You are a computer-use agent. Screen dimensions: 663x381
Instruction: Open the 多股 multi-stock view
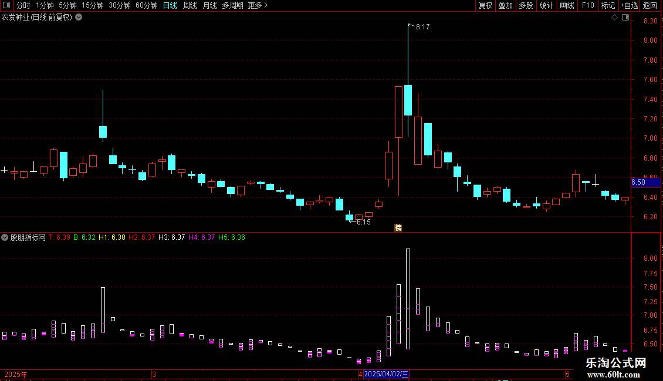526,5
